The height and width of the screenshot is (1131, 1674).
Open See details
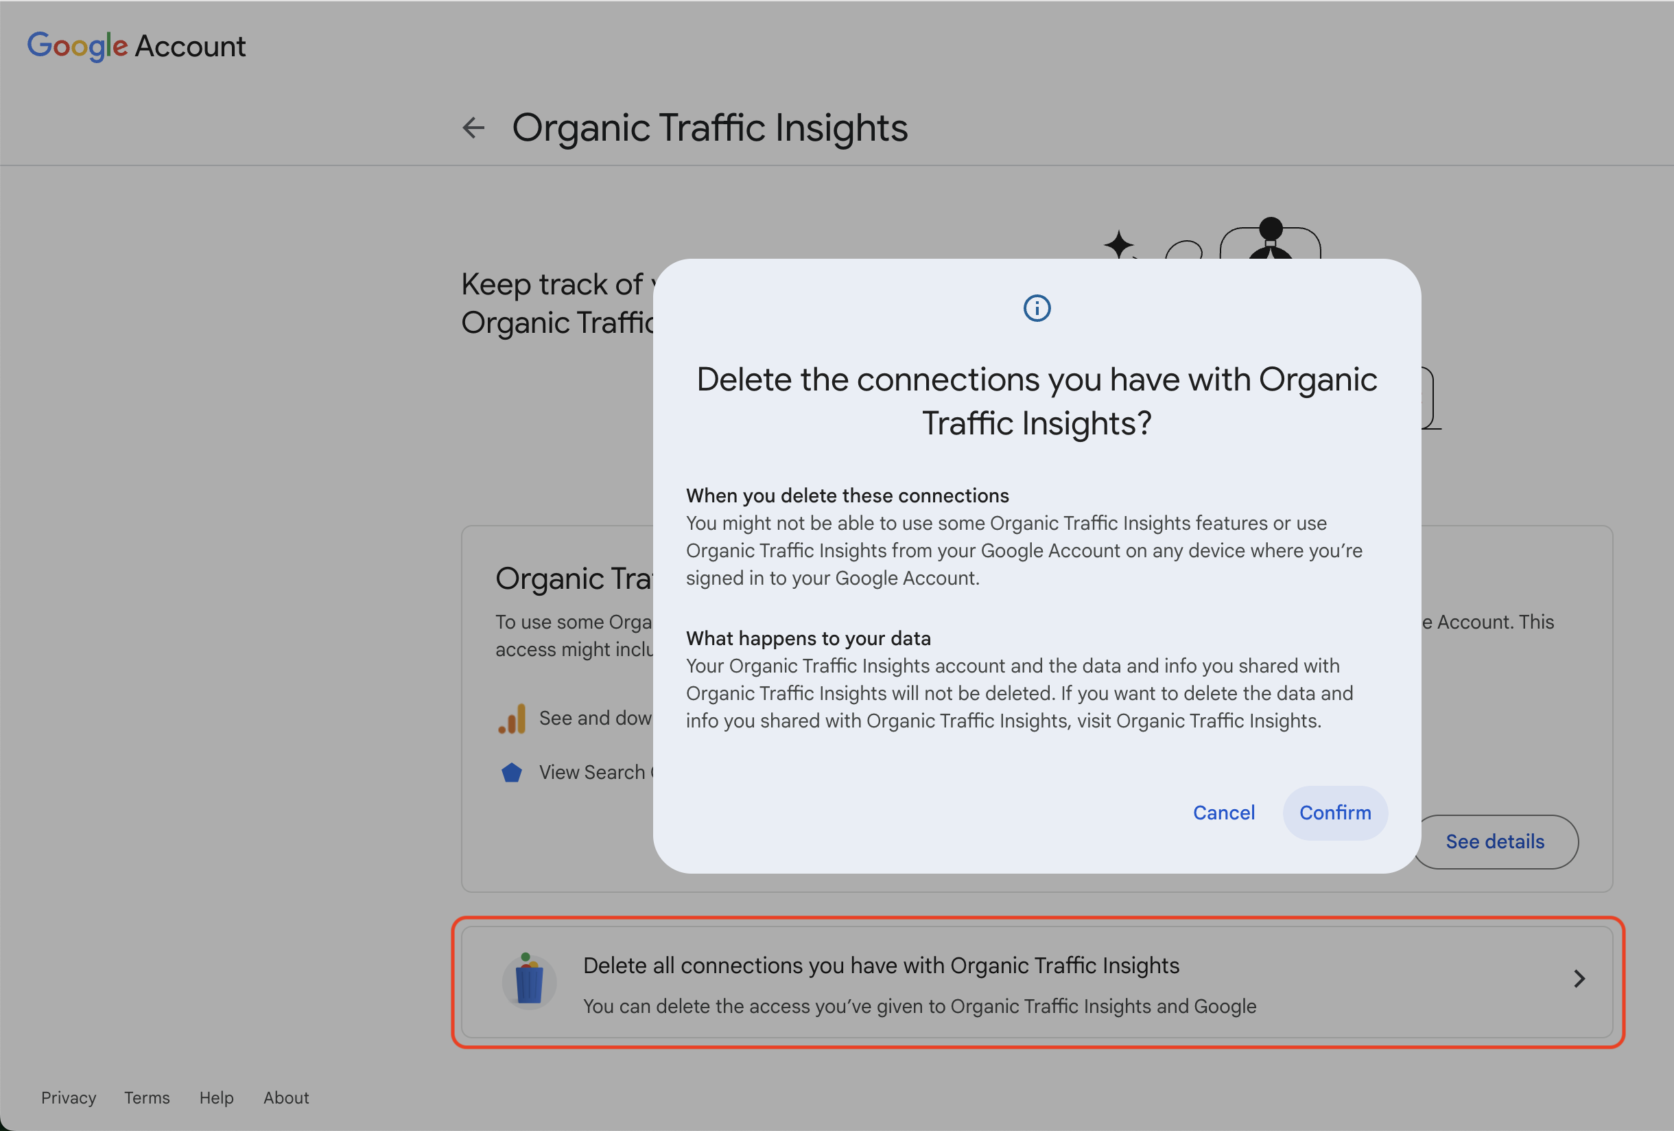coord(1496,841)
